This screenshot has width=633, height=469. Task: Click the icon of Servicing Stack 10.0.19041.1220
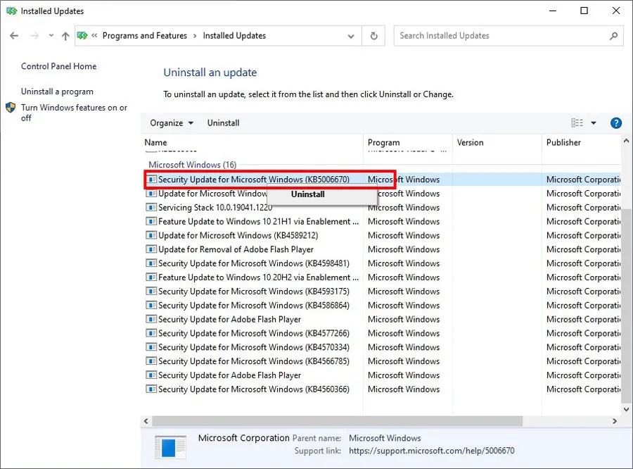click(x=151, y=208)
